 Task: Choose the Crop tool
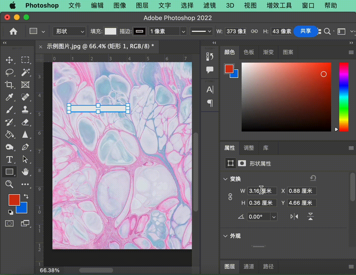pos(9,85)
